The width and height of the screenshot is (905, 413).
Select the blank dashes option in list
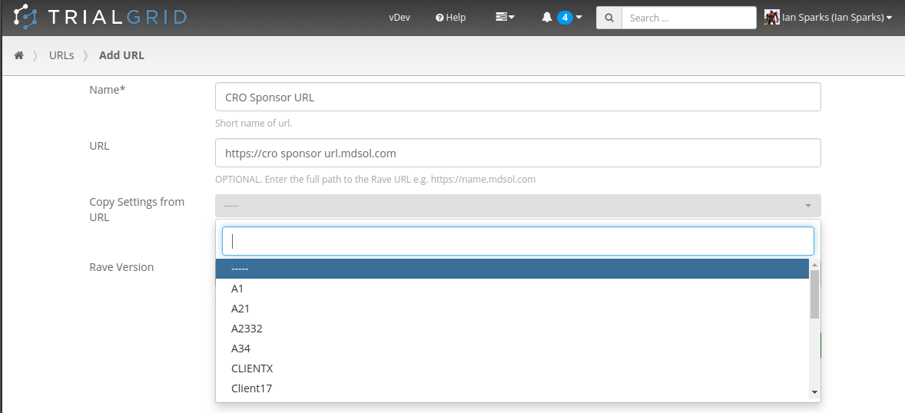pos(512,269)
